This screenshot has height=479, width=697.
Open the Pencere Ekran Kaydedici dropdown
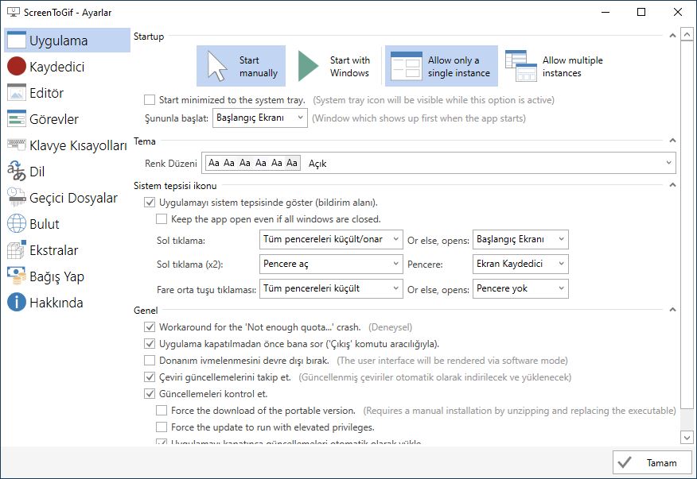tap(520, 264)
